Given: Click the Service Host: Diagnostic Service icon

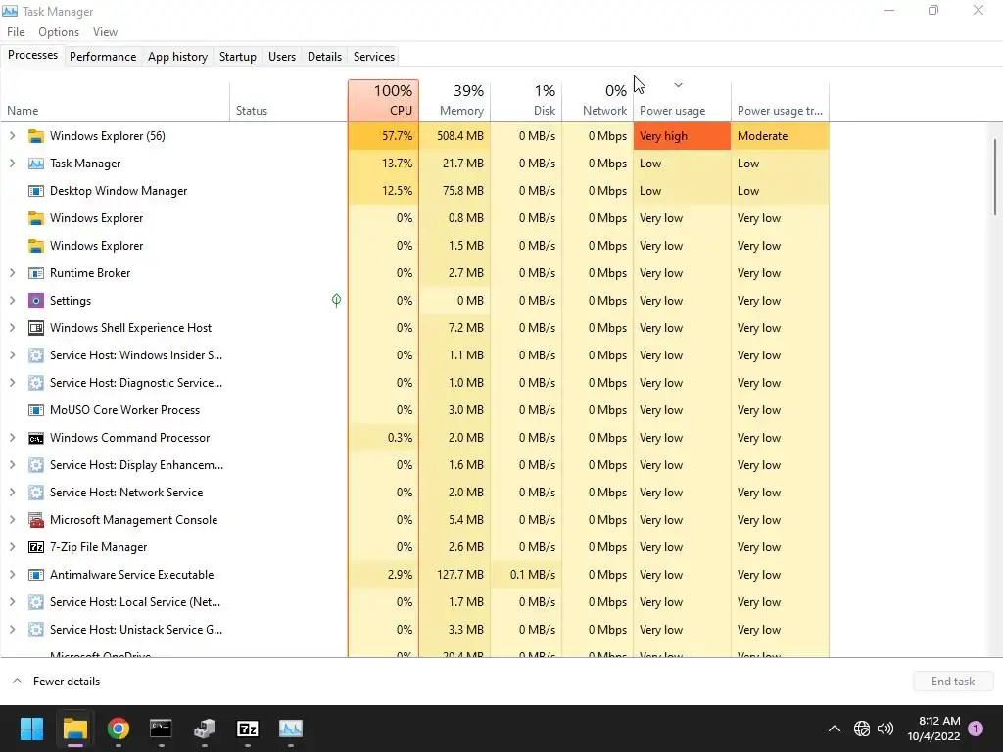Looking at the screenshot, I should click(36, 383).
